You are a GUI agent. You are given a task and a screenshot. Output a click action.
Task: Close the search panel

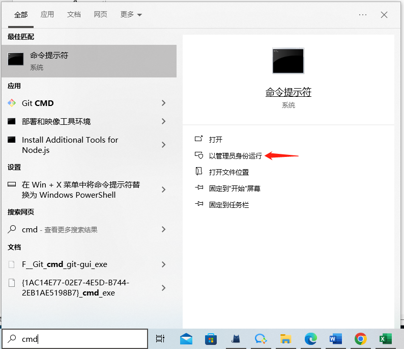tap(384, 15)
